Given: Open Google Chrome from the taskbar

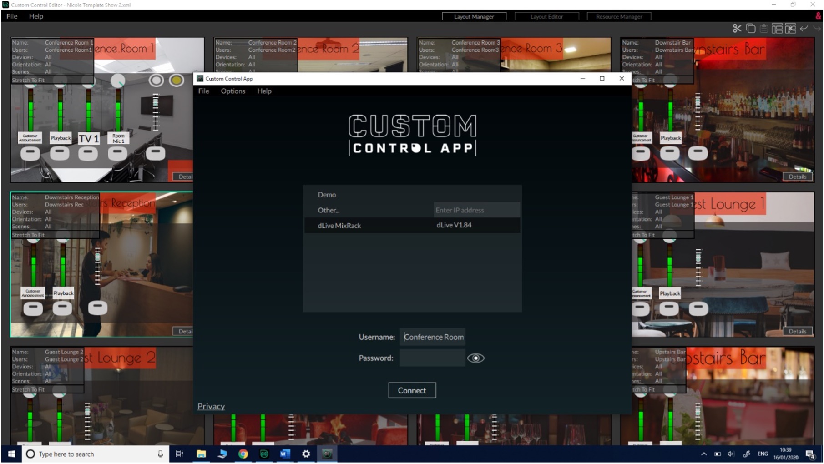Looking at the screenshot, I should 243,454.
